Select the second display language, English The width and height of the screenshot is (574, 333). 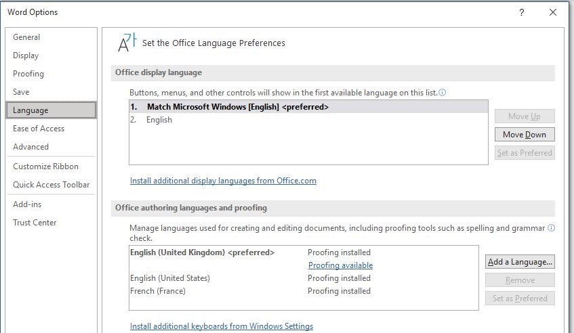coord(308,120)
